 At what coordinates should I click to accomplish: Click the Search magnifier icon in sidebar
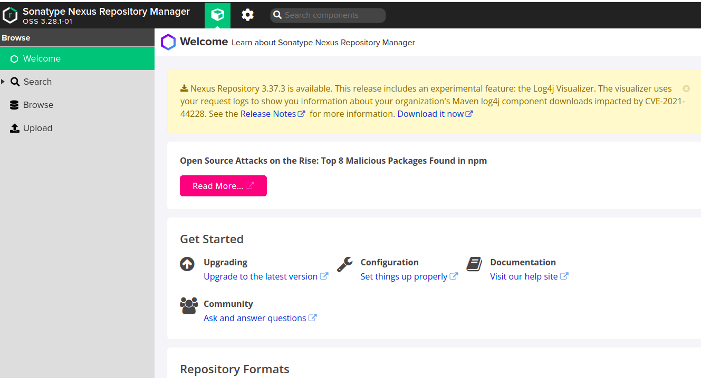coord(14,82)
